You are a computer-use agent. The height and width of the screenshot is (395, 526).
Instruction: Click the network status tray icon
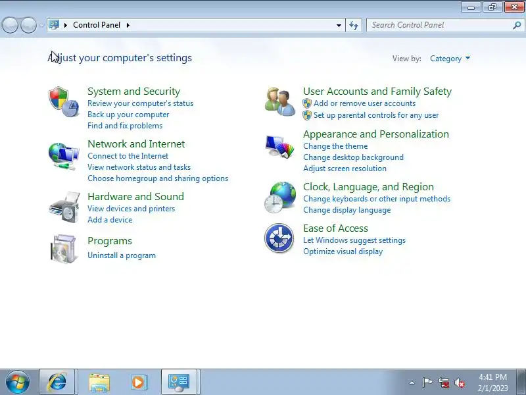[x=444, y=382]
